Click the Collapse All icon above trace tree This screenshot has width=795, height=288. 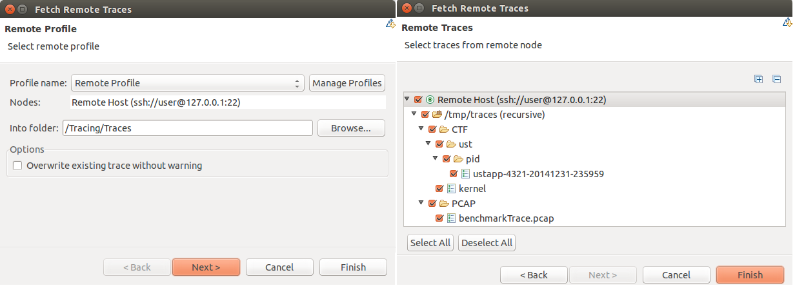777,79
